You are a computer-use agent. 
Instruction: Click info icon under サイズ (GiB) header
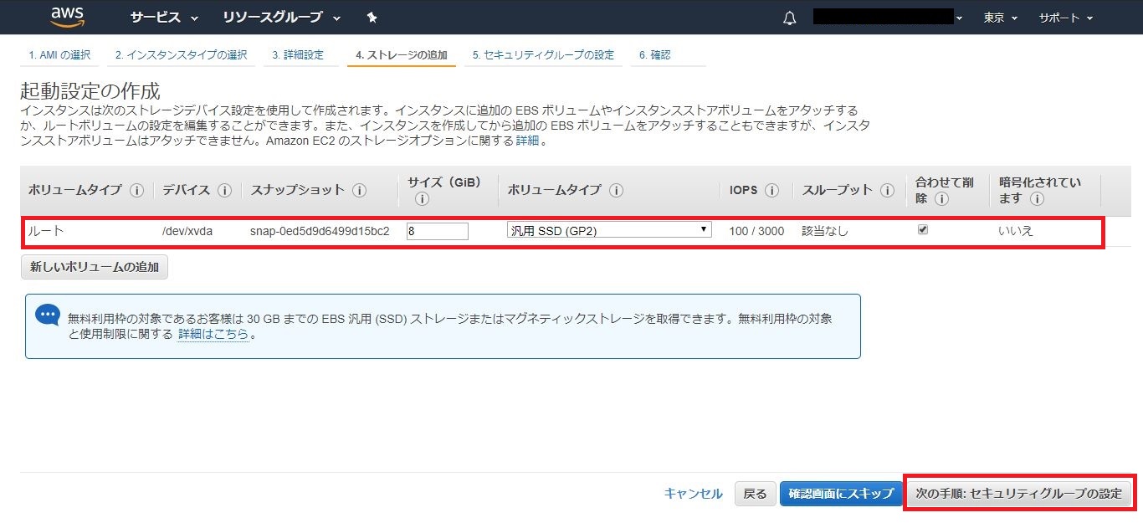[x=422, y=199]
